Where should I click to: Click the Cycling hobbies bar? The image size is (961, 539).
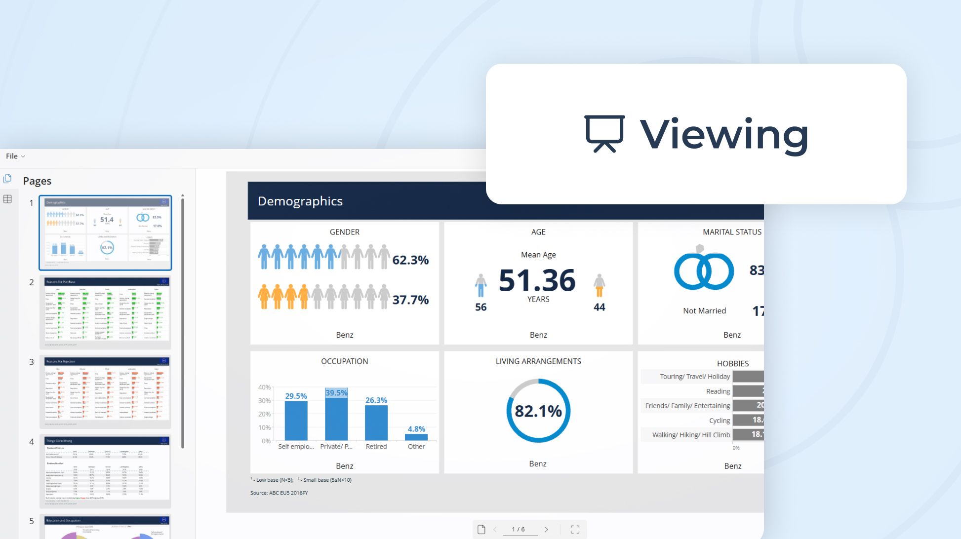coord(748,420)
